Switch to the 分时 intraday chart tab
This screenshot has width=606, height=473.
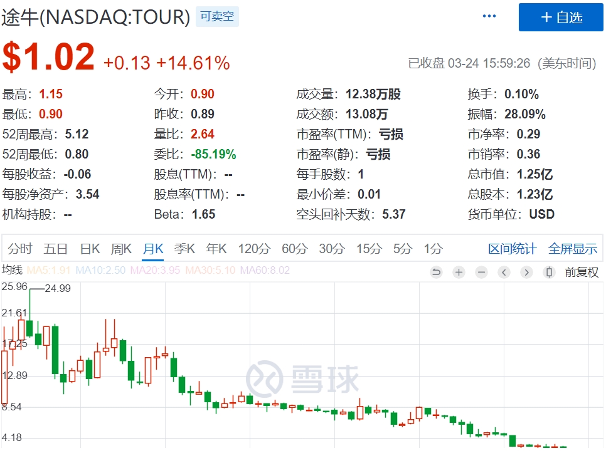click(x=20, y=249)
